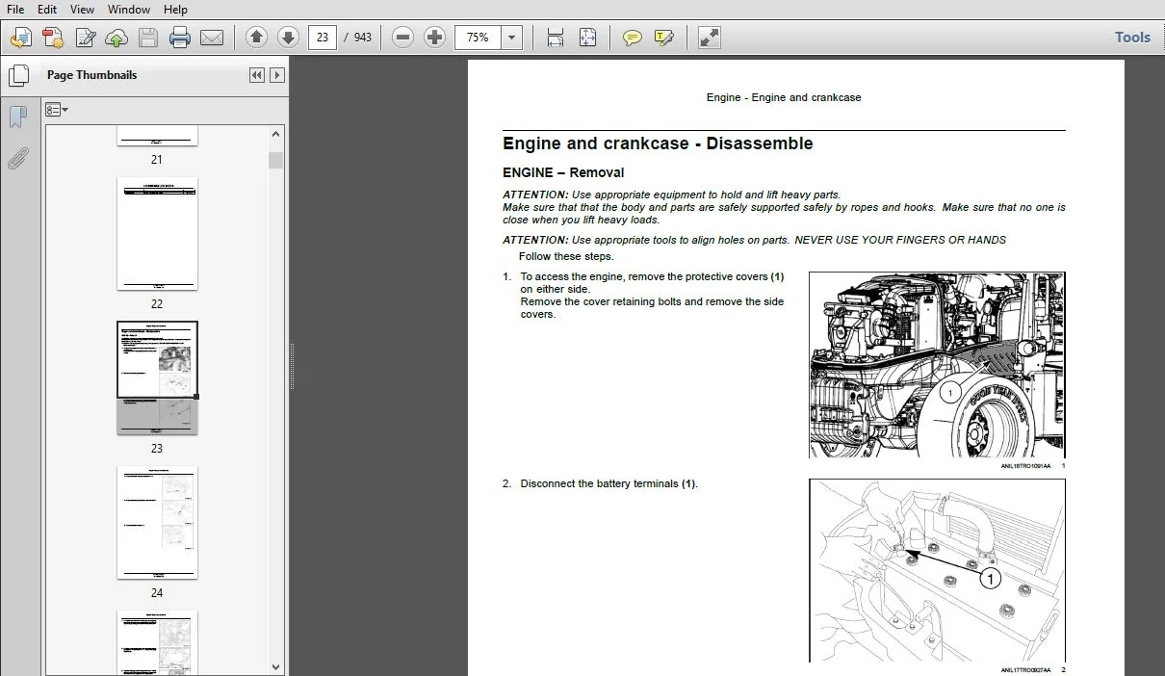The width and height of the screenshot is (1165, 676).
Task: Select page 23 thumbnail
Action: [157, 377]
